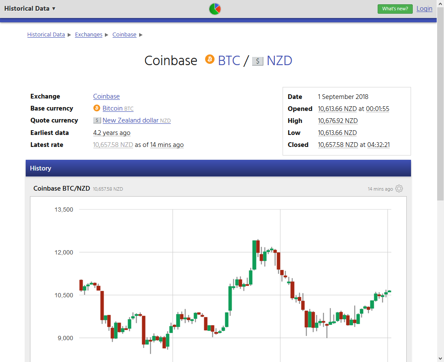The width and height of the screenshot is (444, 362).
Task: Expand arrow after Exchanges breadcrumb
Action: pos(107,35)
